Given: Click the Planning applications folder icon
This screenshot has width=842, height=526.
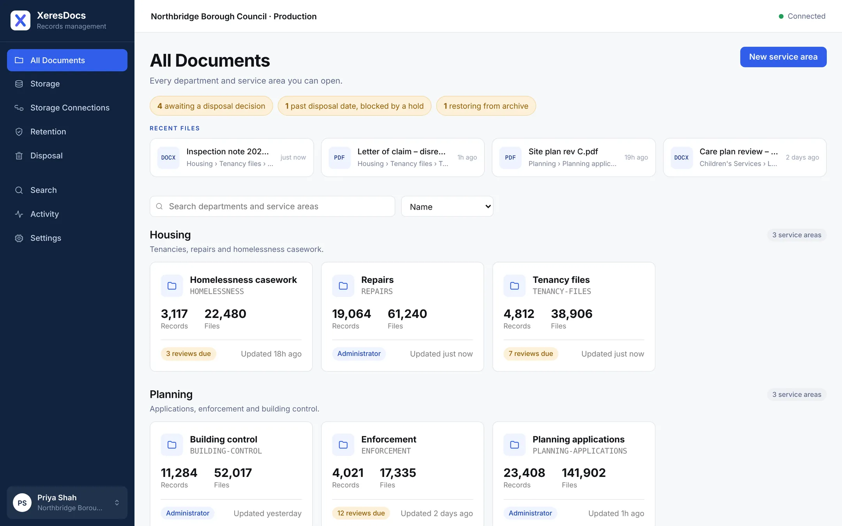Looking at the screenshot, I should (515, 445).
